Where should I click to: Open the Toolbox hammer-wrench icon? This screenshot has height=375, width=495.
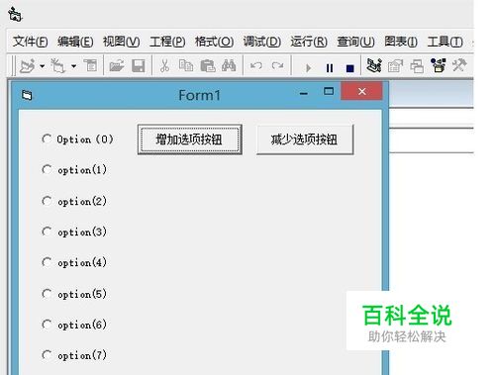coord(459,65)
